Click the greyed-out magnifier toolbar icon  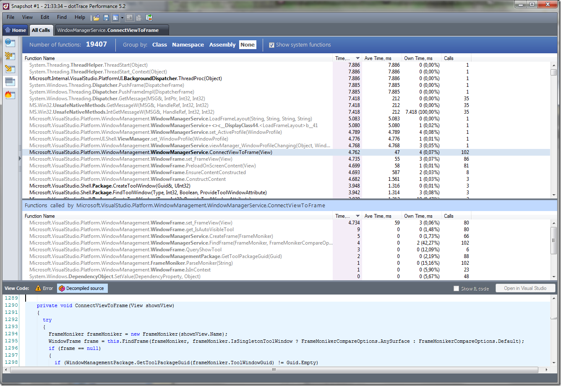tap(139, 18)
